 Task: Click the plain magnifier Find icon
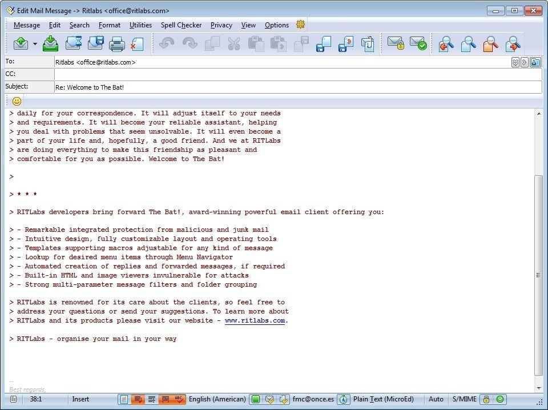468,44
